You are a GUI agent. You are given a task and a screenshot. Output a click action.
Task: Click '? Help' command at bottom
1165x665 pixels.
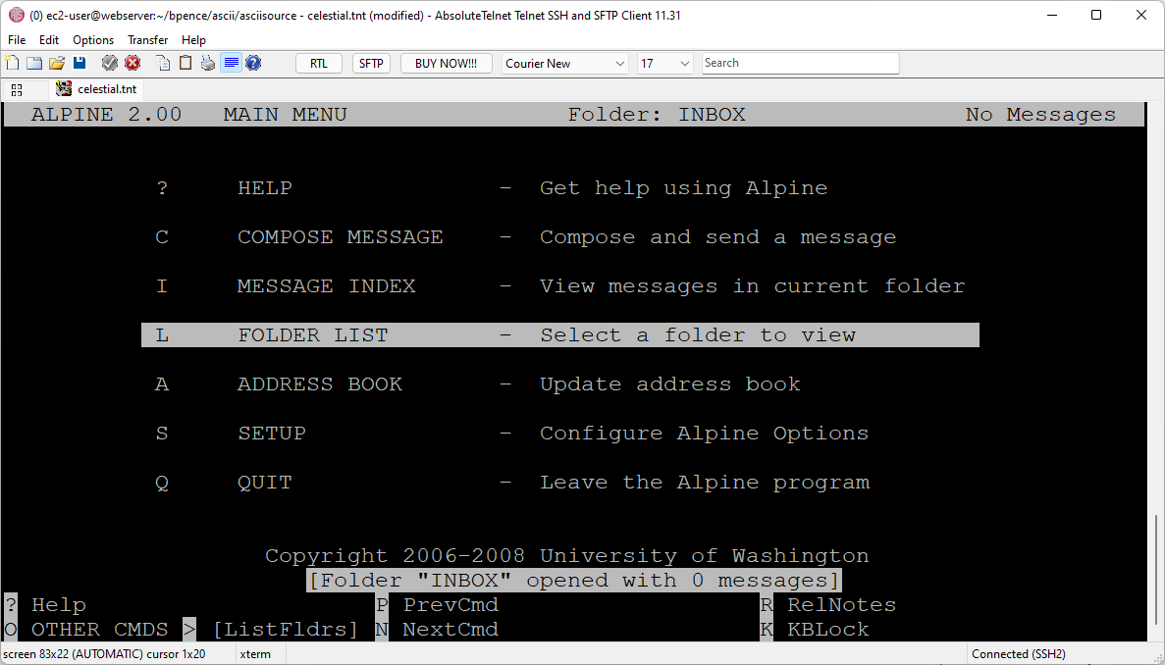click(x=46, y=605)
